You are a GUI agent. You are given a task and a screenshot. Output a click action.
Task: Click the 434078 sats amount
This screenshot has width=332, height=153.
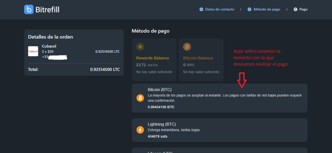point(157,136)
